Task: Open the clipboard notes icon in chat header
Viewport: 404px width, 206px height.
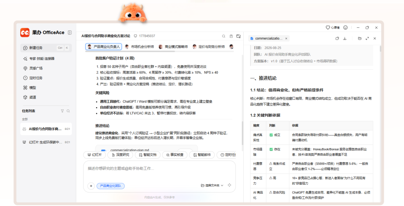Action: pos(231,36)
